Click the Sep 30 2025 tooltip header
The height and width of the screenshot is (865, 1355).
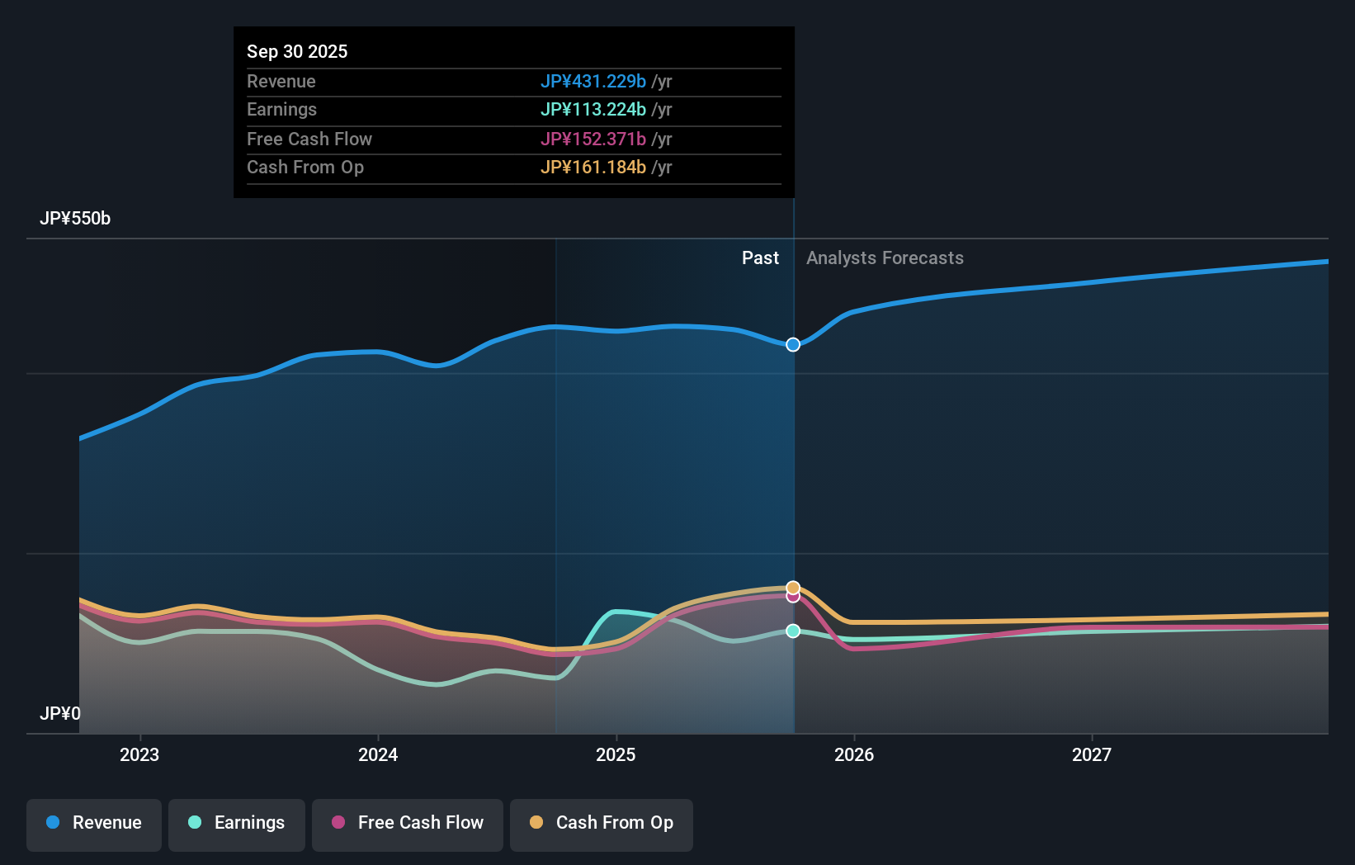pyautogui.click(x=297, y=51)
